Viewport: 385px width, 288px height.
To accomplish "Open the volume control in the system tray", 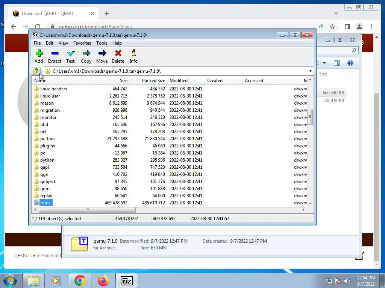I will point(347,280).
